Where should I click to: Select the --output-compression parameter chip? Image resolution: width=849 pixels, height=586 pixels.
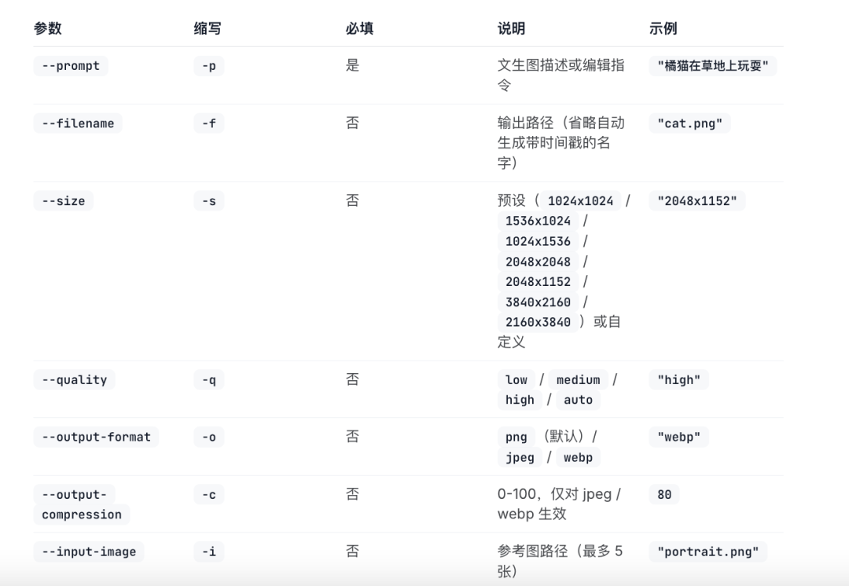pyautogui.click(x=81, y=504)
